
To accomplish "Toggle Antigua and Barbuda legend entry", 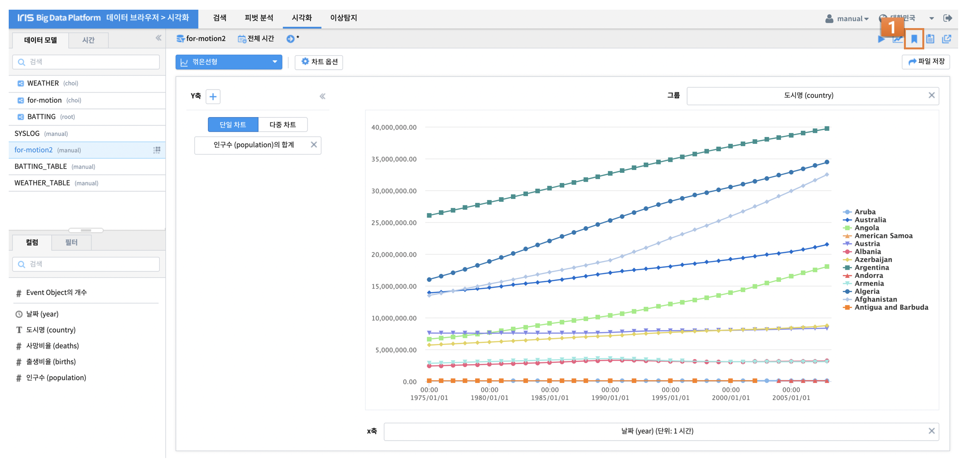I will pos(886,307).
